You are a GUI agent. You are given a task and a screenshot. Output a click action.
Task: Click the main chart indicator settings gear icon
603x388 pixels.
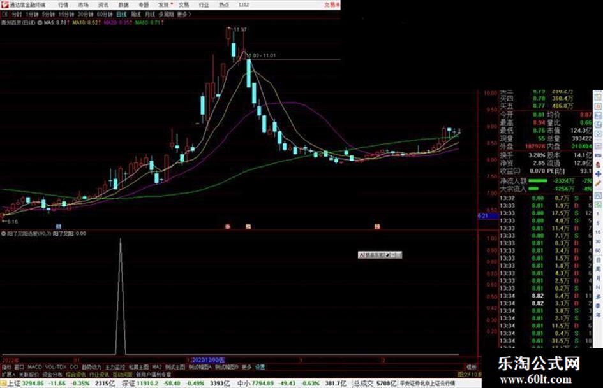point(40,23)
